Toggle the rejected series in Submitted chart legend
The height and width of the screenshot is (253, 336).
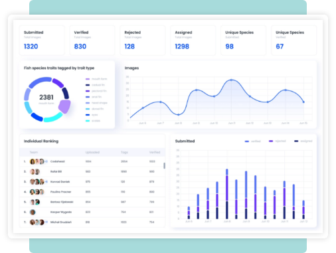[278, 141]
